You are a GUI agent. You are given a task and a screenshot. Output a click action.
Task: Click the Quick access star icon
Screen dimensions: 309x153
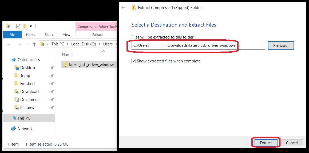point(14,59)
